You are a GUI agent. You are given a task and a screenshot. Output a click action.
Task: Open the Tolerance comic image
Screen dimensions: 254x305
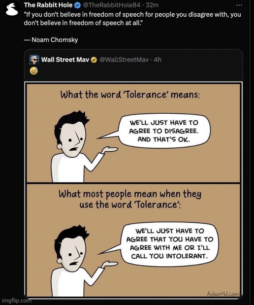tap(134, 190)
